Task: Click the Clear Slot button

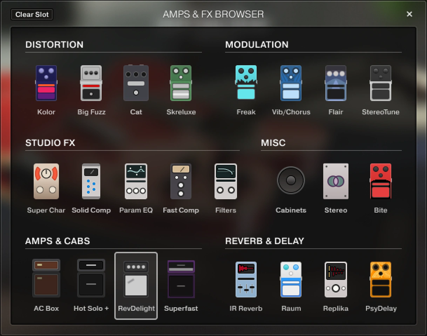Action: pos(32,14)
